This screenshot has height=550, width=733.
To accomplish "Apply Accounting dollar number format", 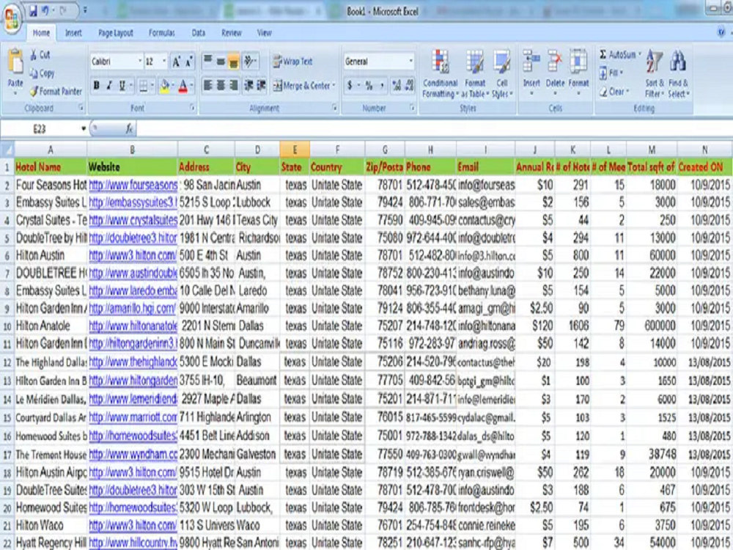I will coord(350,86).
